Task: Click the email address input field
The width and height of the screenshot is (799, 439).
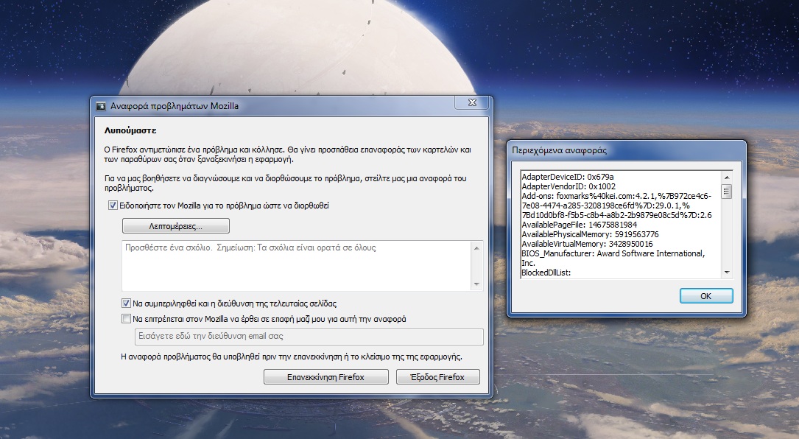Action: click(x=309, y=337)
